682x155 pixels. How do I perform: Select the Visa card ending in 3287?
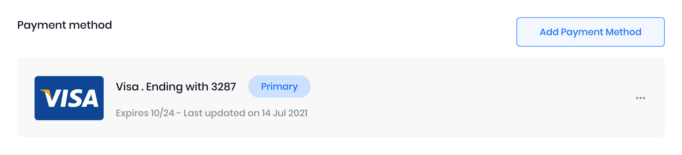coord(176,87)
